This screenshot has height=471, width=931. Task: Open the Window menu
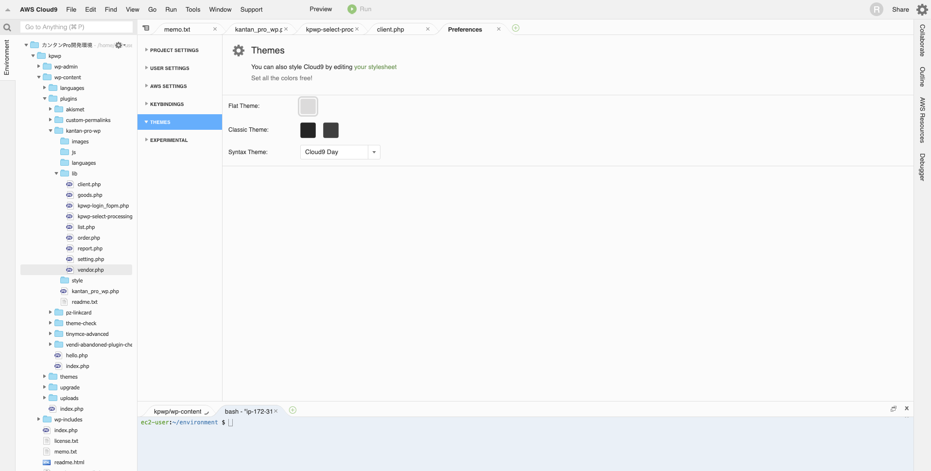220,10
